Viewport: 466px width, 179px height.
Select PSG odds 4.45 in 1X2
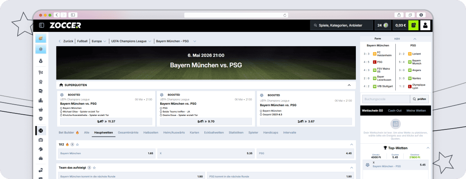tap(305, 153)
